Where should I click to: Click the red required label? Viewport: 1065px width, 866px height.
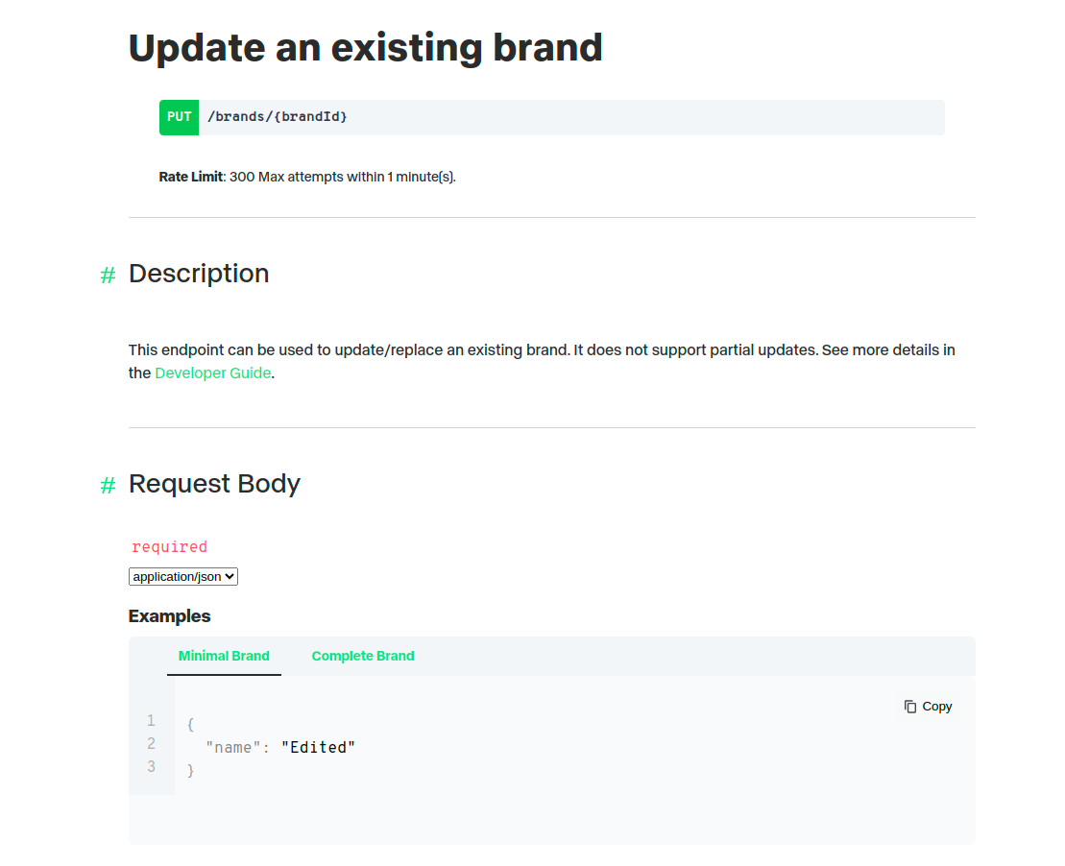click(169, 547)
